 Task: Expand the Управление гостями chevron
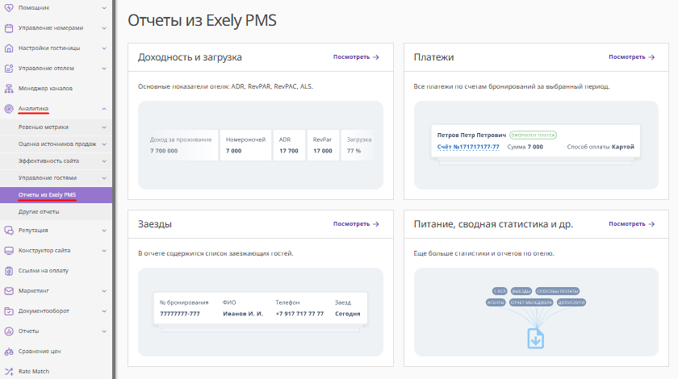coord(104,177)
